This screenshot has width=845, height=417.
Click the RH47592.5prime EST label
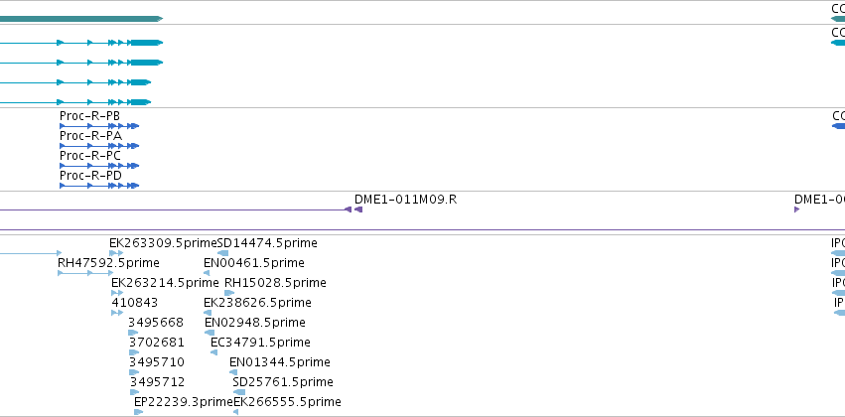pyautogui.click(x=108, y=263)
